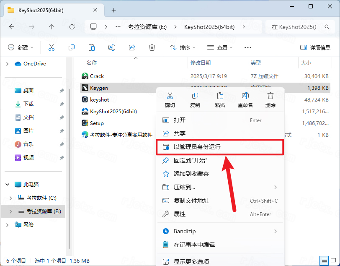Click the Cut icon in the toolbar
This screenshot has height=266, width=340.
coord(52,47)
